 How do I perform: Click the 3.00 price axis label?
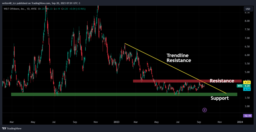(x=247, y=106)
